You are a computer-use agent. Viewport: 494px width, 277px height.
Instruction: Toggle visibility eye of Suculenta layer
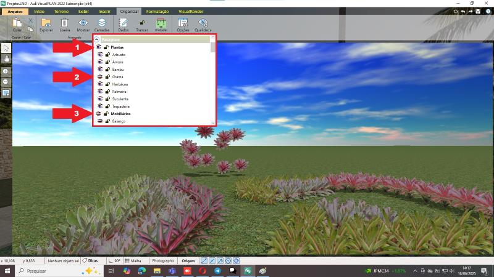(100, 98)
